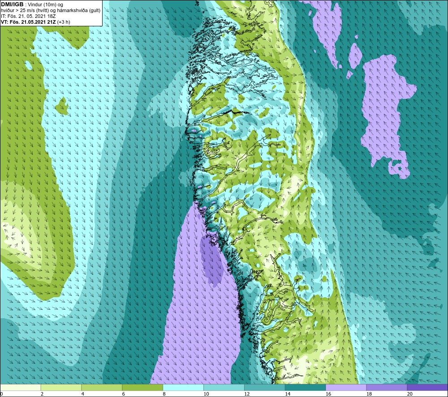The width and height of the screenshot is (448, 397).
Task: Click the pale cyan 8–10 m/s legend swatch
Action: click(183, 387)
